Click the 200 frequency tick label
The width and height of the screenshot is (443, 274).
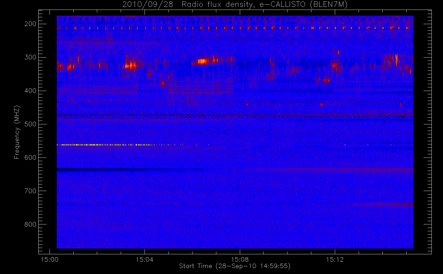(x=30, y=24)
